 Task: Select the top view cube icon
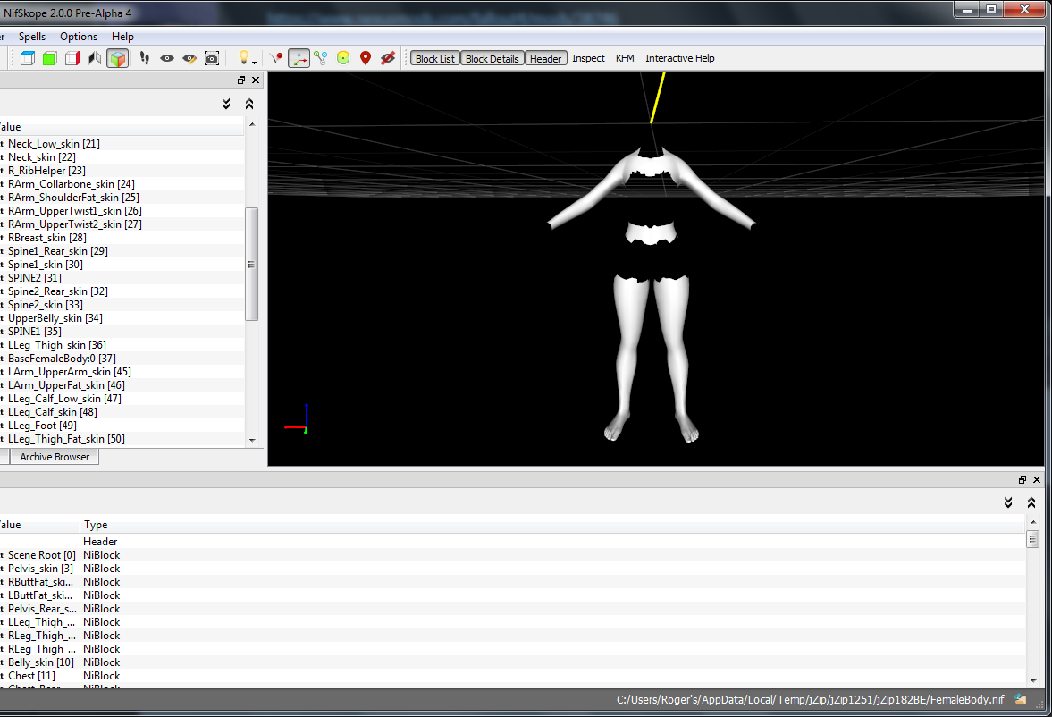28,58
